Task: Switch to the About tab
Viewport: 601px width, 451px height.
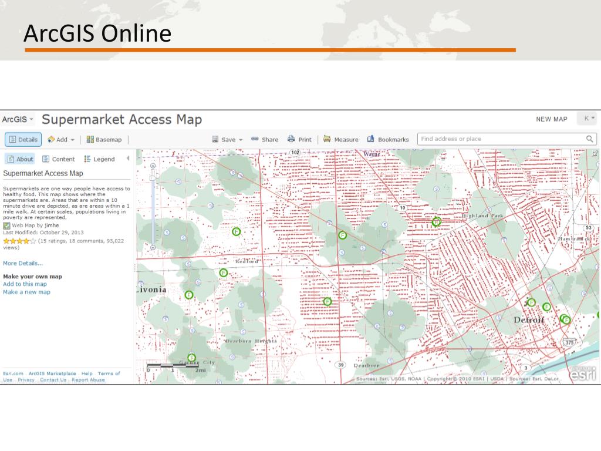Action: 20,159
